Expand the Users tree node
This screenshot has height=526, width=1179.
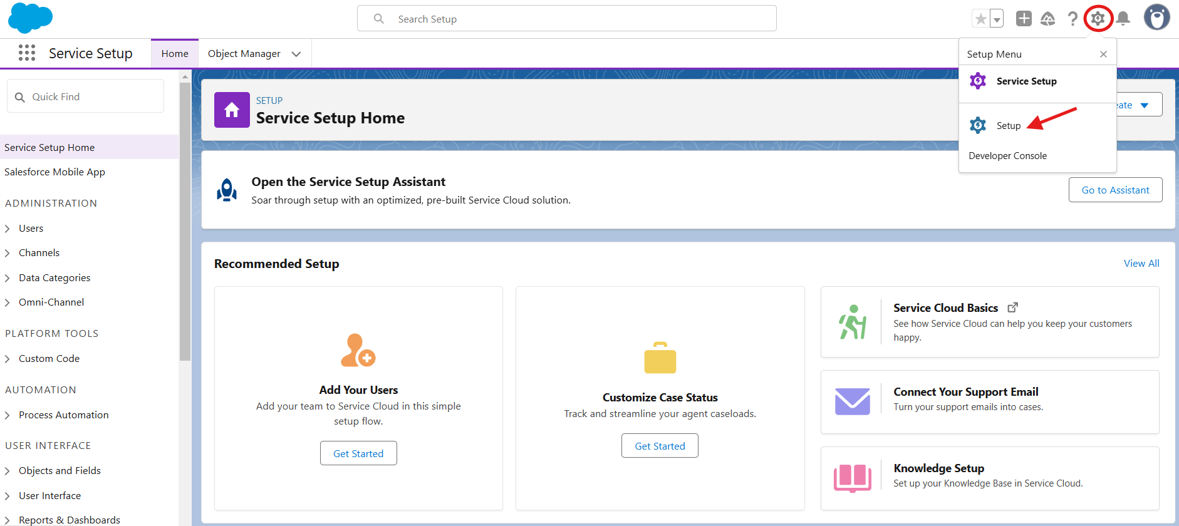[x=8, y=229]
